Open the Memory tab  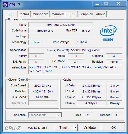click(x=58, y=14)
